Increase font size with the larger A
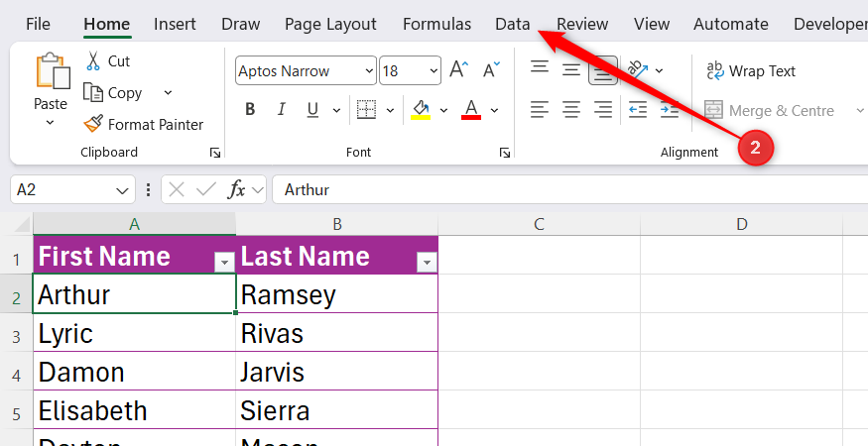The width and height of the screenshot is (868, 446). [459, 70]
